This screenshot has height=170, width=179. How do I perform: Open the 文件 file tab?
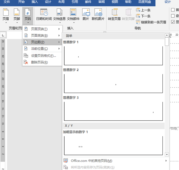pos(7,2)
